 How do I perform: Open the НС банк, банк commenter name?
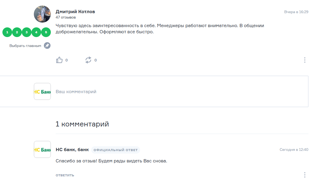pyautogui.click(x=72, y=150)
